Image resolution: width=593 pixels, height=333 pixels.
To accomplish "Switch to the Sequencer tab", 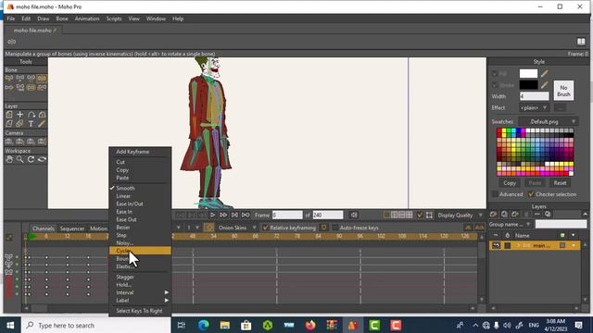I will (72, 228).
